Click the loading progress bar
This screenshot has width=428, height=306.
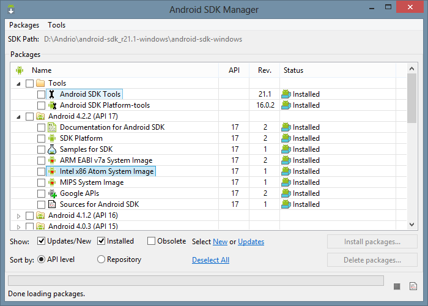[x=196, y=280]
